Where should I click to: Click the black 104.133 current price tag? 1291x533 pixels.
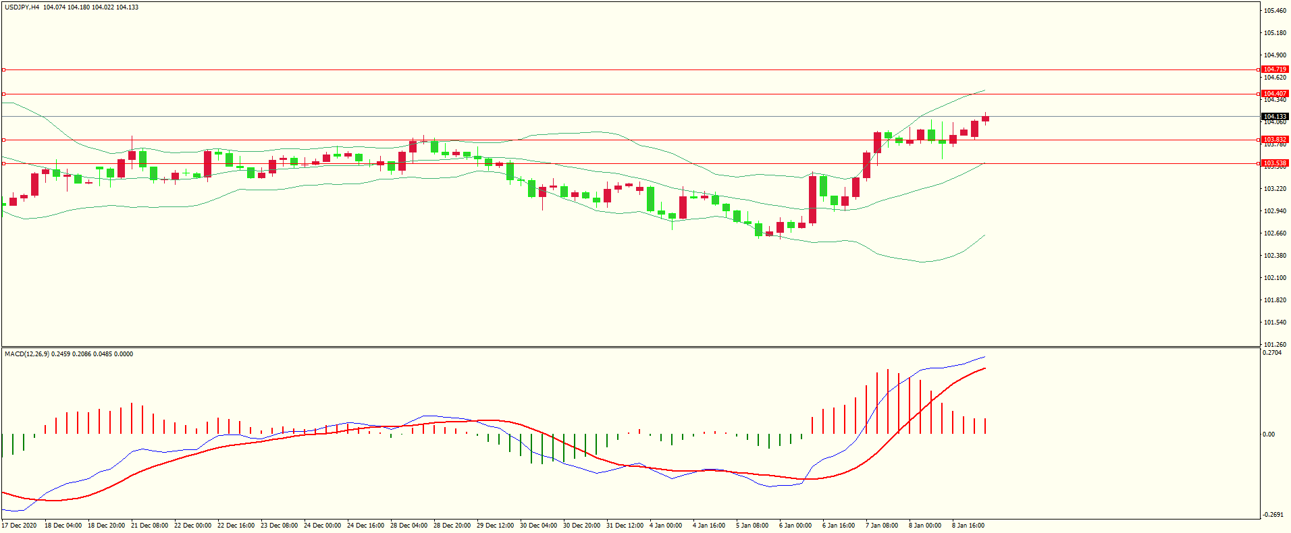pyautogui.click(x=1275, y=117)
